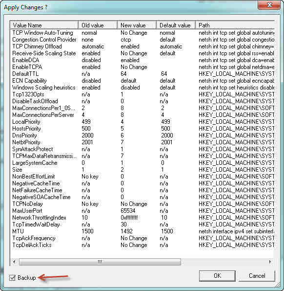This screenshot has width=284, height=291.
Task: Click the horizontal scrollbar left arrow
Action: pyautogui.click(x=14, y=262)
